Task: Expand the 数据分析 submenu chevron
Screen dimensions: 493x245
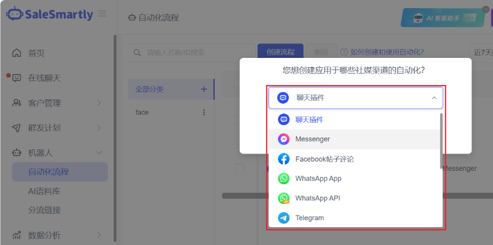Action: pos(99,235)
